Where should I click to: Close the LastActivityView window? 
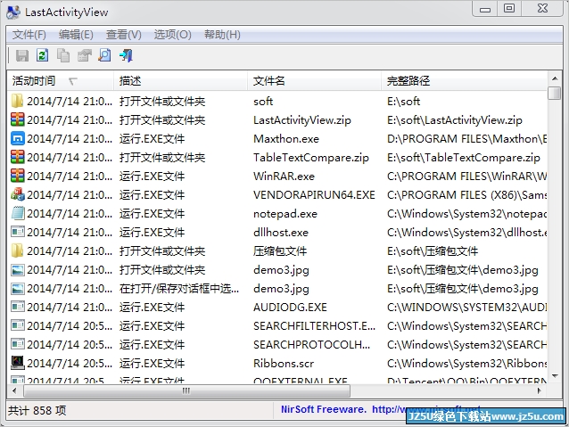(543, 9)
